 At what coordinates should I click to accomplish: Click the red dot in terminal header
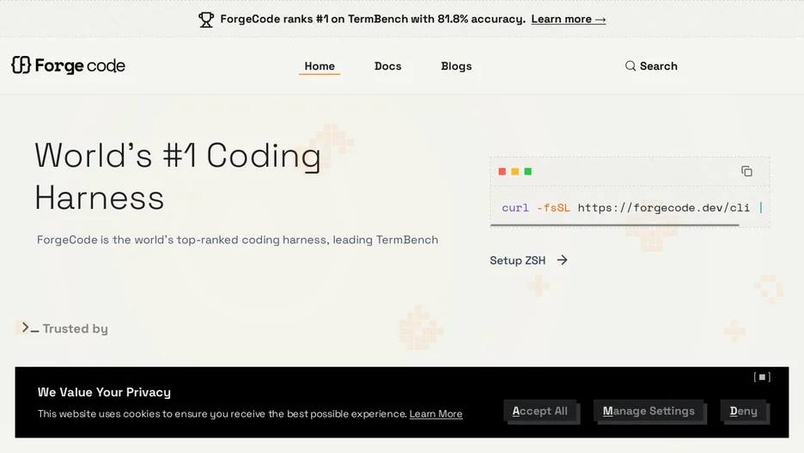point(502,171)
